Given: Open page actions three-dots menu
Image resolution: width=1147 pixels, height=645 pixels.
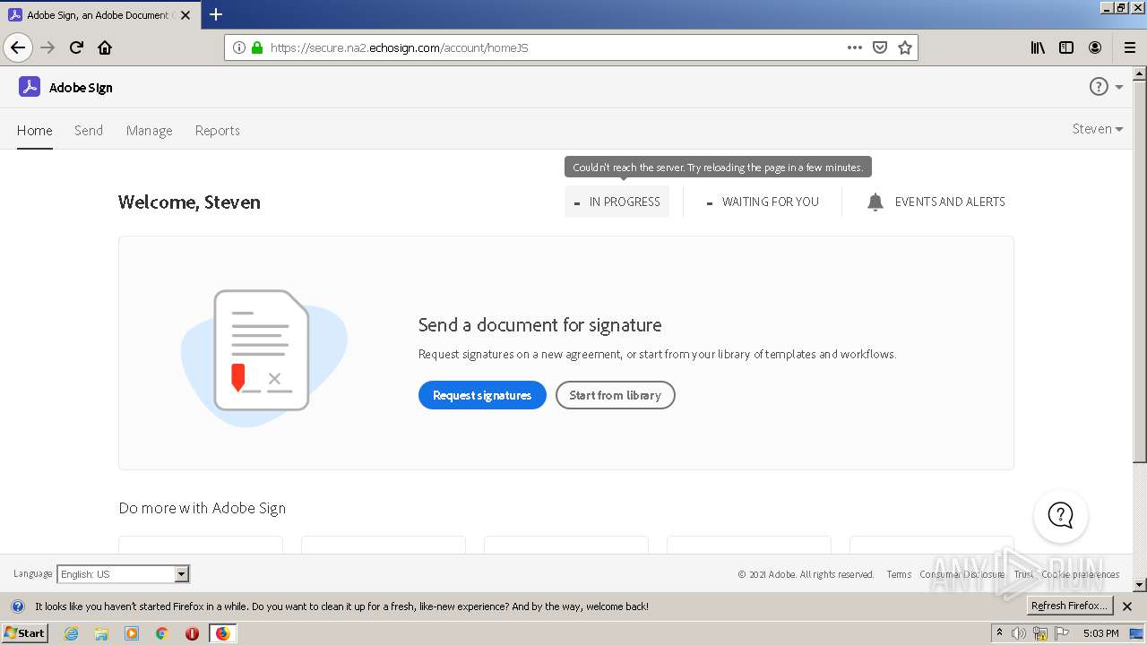Looking at the screenshot, I should click(x=855, y=47).
